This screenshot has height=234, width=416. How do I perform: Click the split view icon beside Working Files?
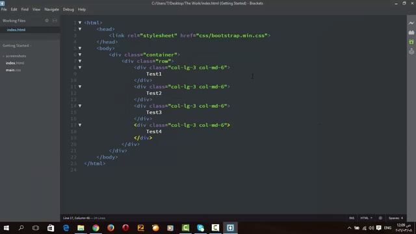tap(55, 20)
